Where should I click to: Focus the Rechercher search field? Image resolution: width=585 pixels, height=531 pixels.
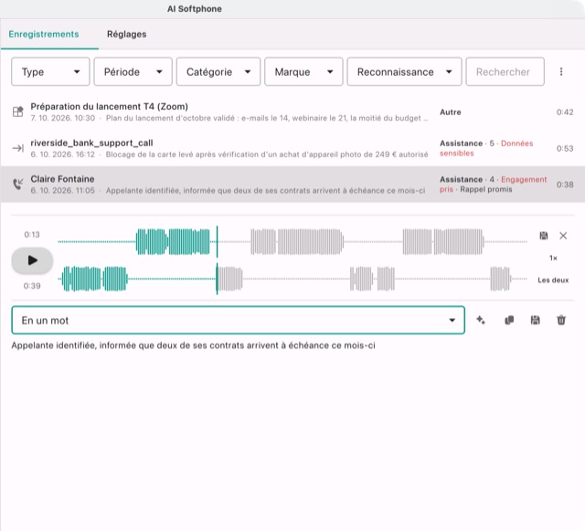505,71
